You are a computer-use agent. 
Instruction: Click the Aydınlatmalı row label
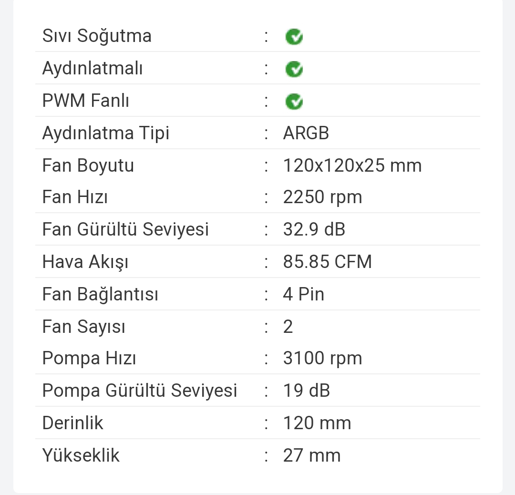[x=93, y=68]
